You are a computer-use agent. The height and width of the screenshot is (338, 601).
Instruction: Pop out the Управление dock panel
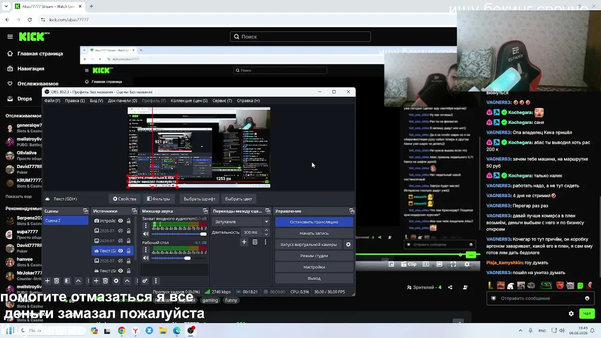(x=352, y=211)
